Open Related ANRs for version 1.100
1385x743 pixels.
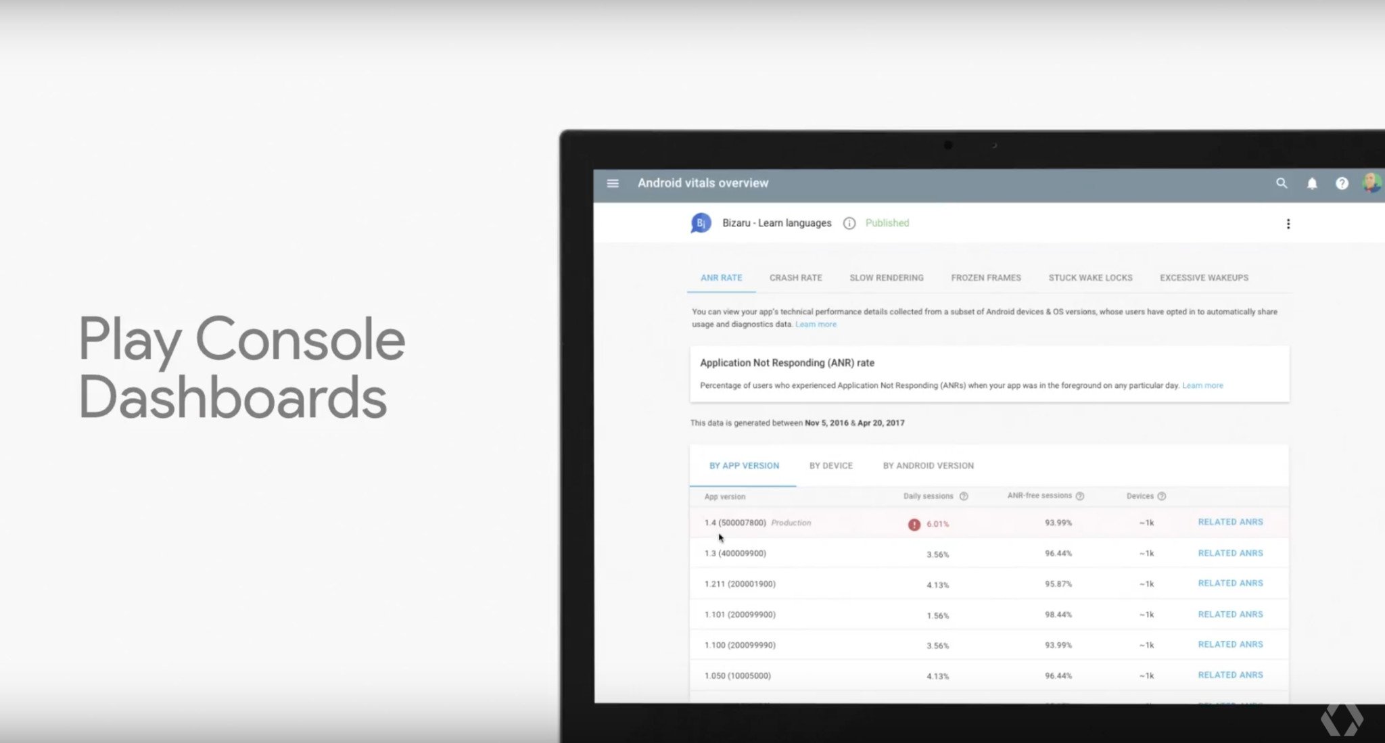click(x=1230, y=644)
